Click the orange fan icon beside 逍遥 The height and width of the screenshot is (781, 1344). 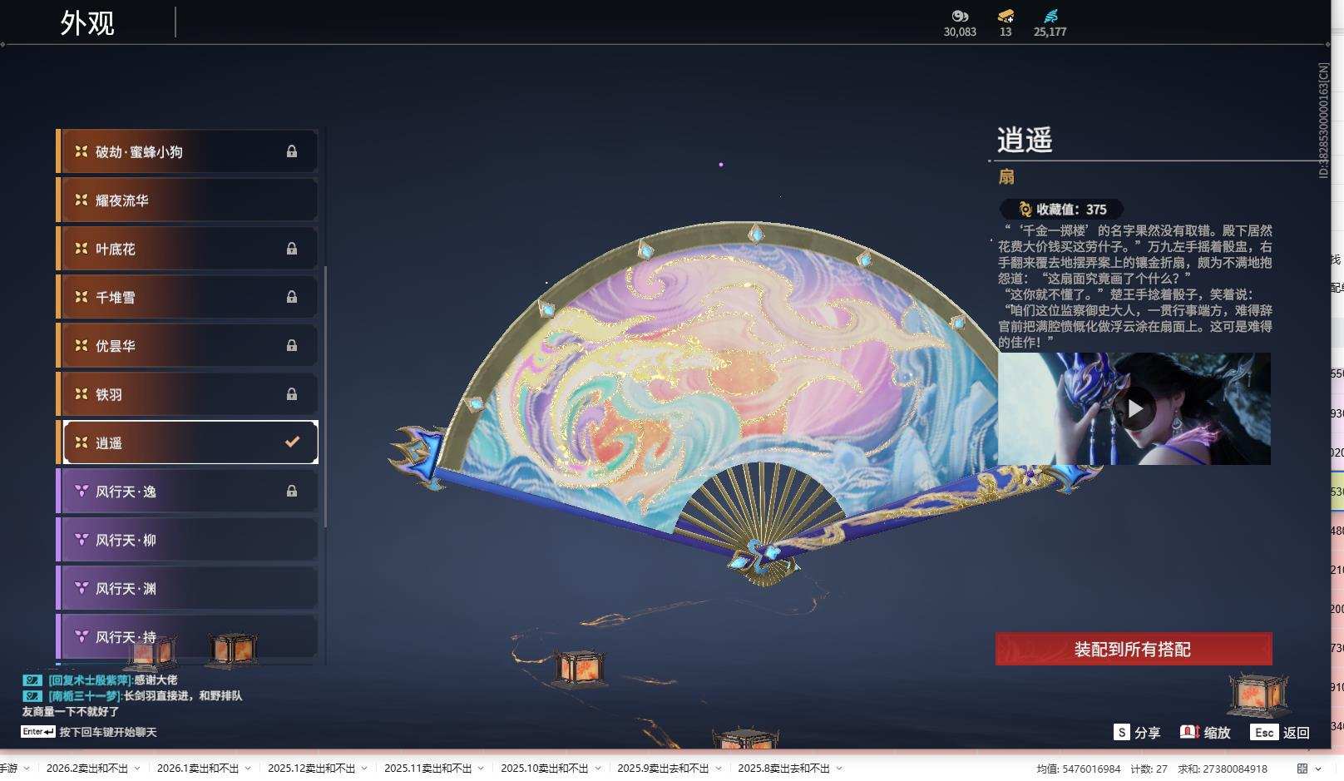coord(79,442)
